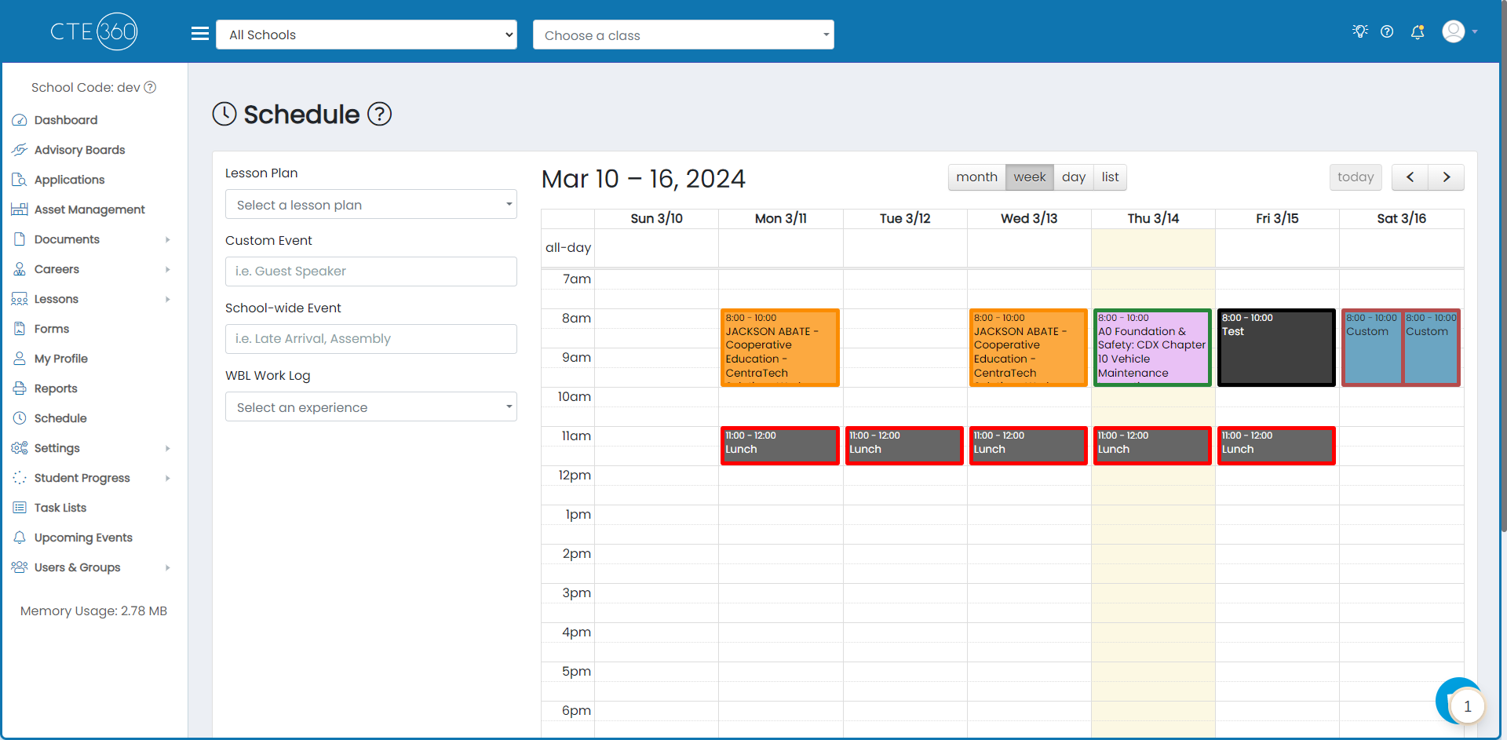Click the School Code help icon
This screenshot has height=740, width=1507.
point(150,87)
